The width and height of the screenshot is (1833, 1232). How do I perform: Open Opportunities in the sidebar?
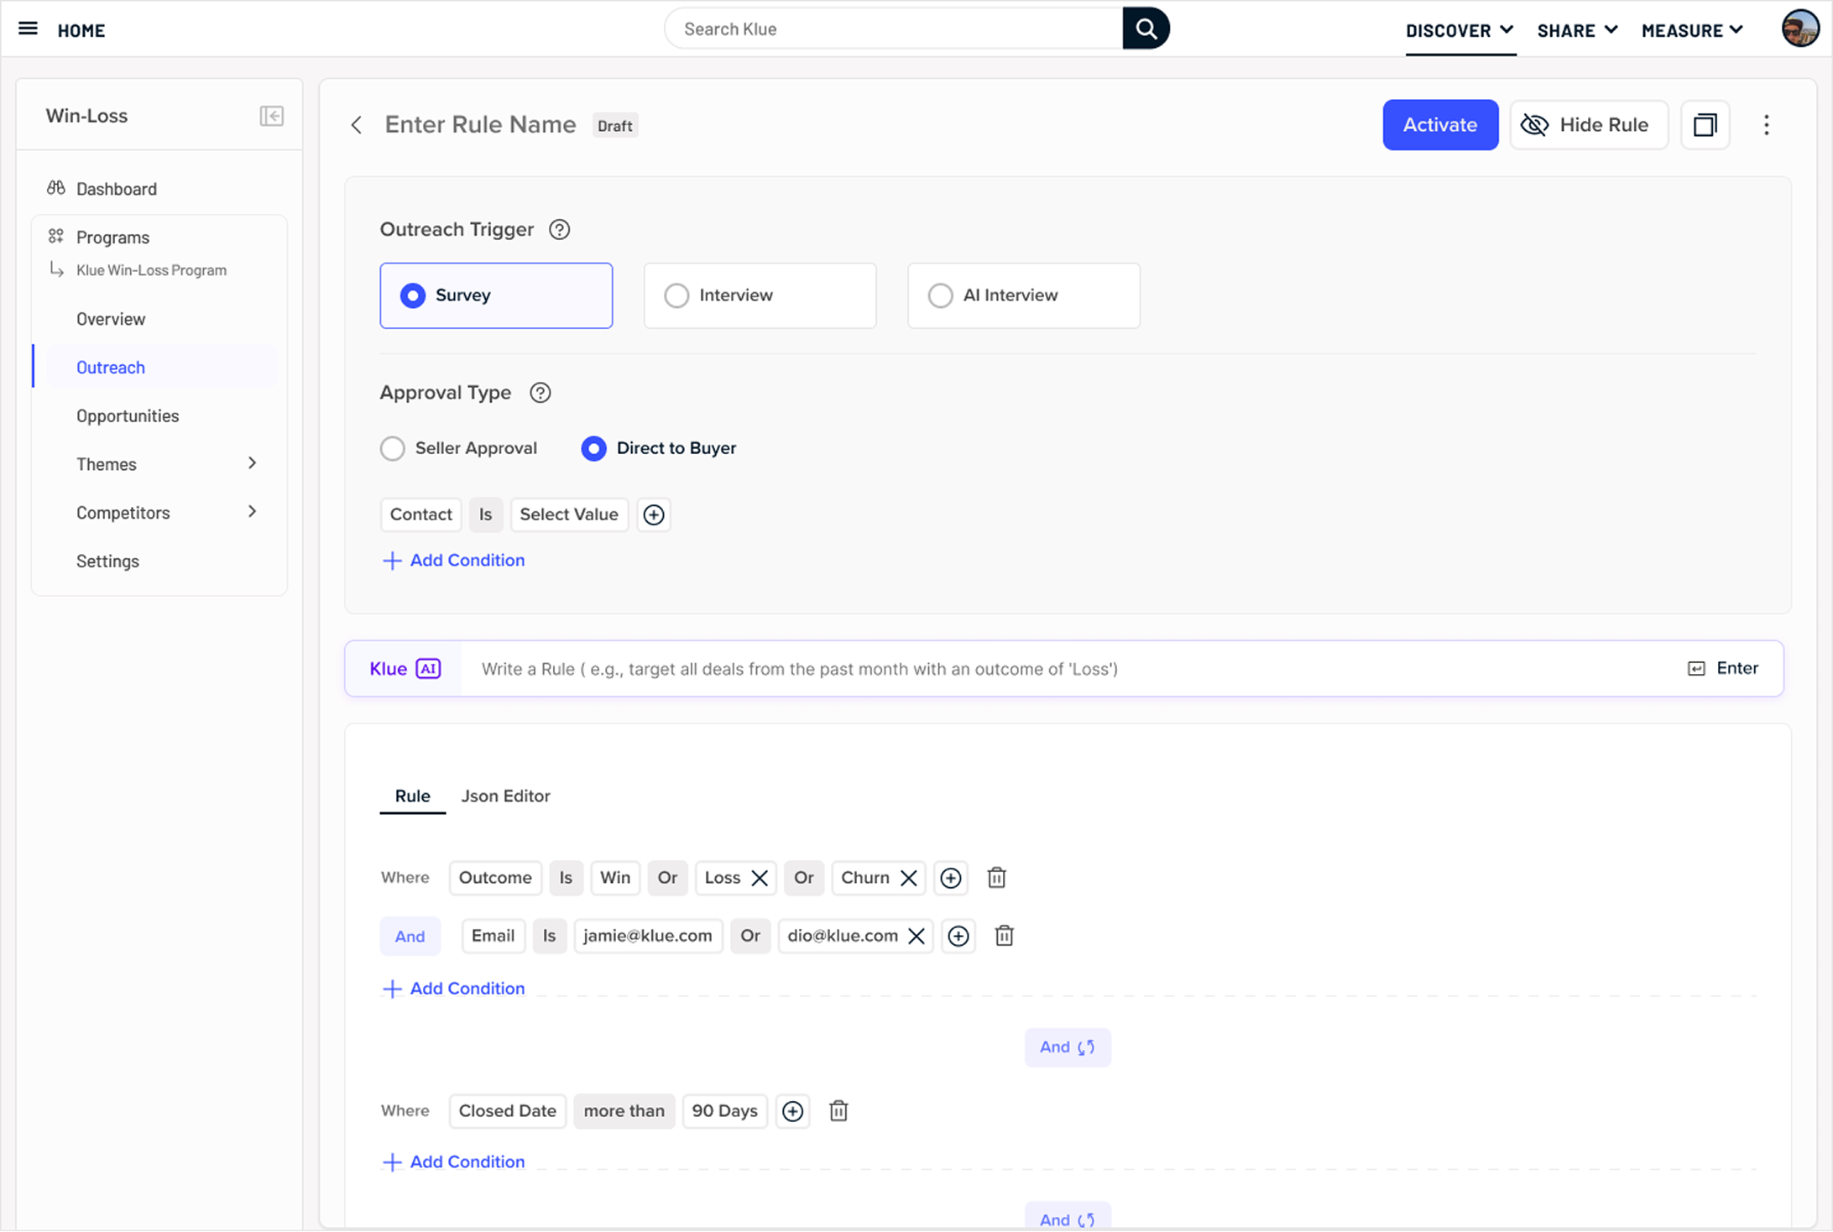[128, 415]
